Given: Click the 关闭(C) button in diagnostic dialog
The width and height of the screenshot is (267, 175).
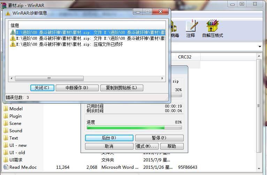Looking at the screenshot, I should [42, 88].
